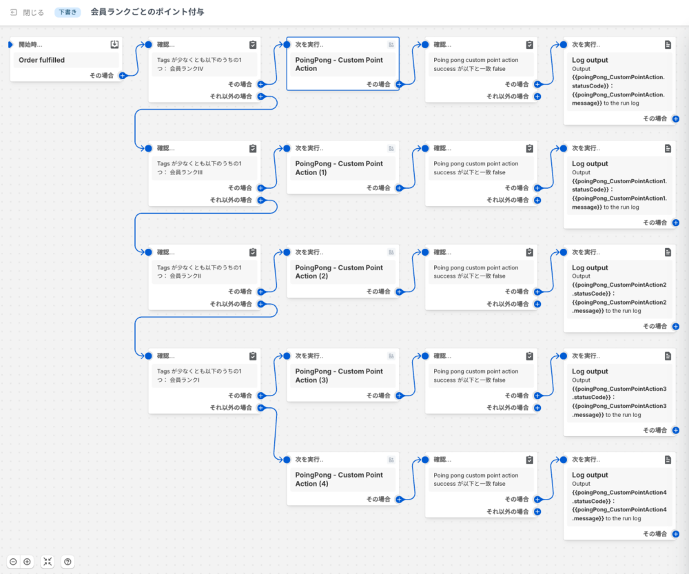
Task: Click app icon on Custom Point Action (1)
Action: click(391, 149)
